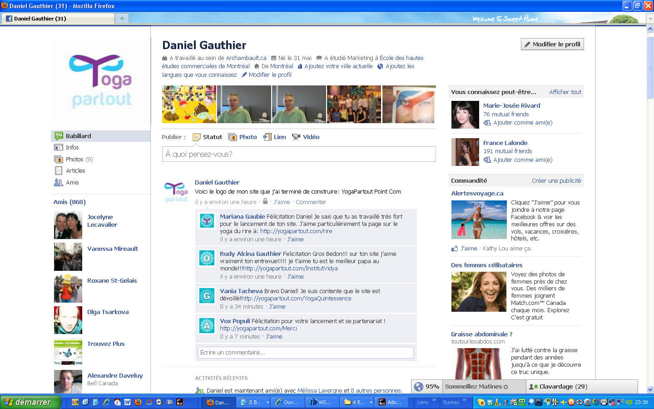Click the À quoi pensez-vous? status field

(x=298, y=155)
